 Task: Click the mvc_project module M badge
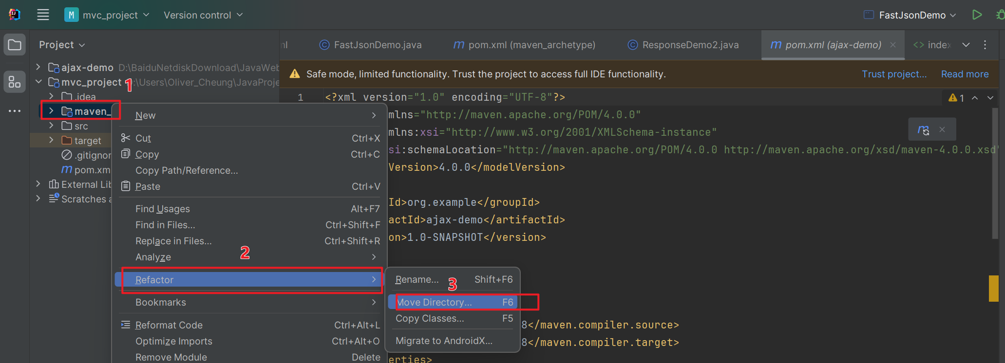click(71, 15)
